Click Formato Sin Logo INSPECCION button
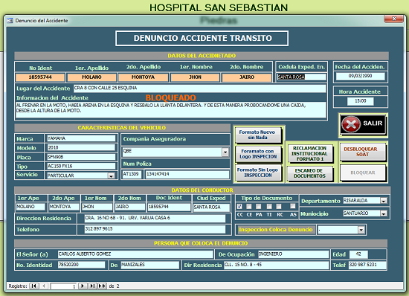This screenshot has height=296, width=409. click(x=258, y=173)
